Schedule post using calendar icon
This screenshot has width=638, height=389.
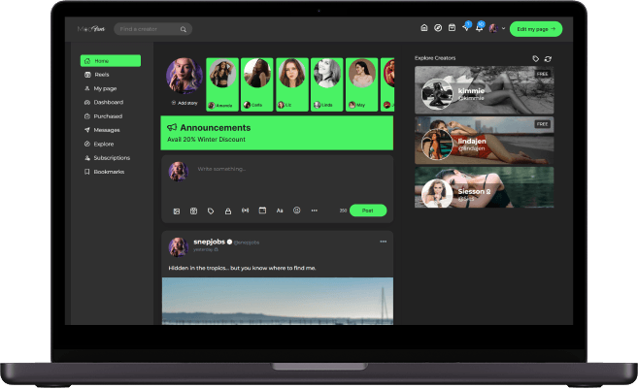(x=262, y=211)
